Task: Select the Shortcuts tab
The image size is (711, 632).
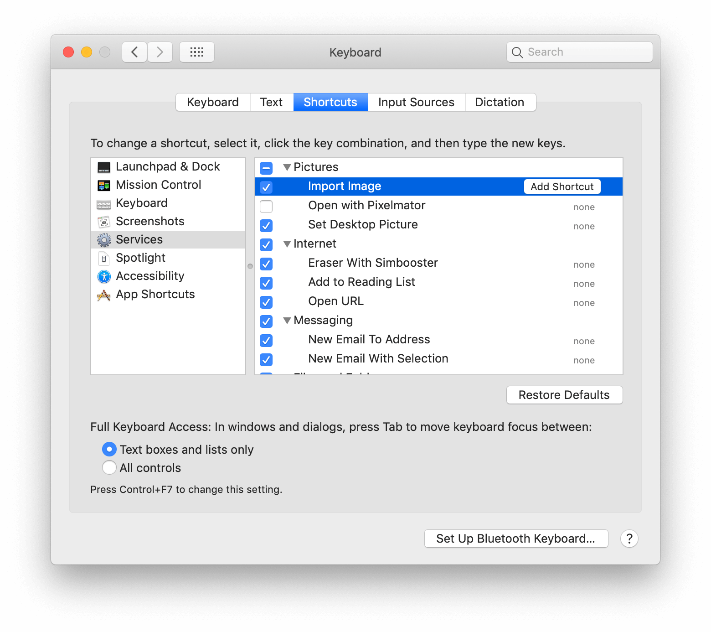Action: (x=330, y=102)
